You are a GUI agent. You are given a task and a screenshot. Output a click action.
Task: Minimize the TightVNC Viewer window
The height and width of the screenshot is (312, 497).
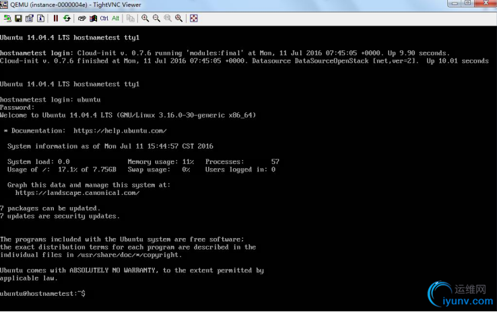click(455, 3)
